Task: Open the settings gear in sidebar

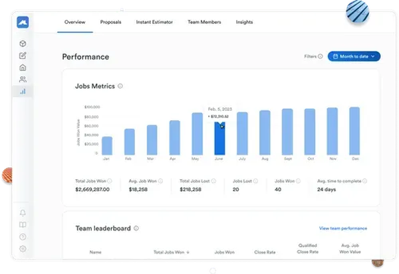Action: pos(23,249)
